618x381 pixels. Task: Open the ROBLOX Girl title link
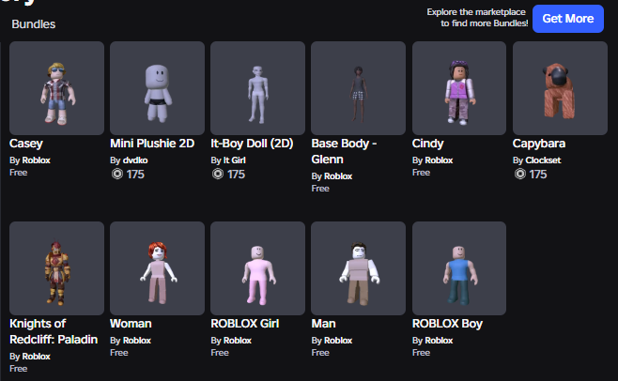click(245, 324)
